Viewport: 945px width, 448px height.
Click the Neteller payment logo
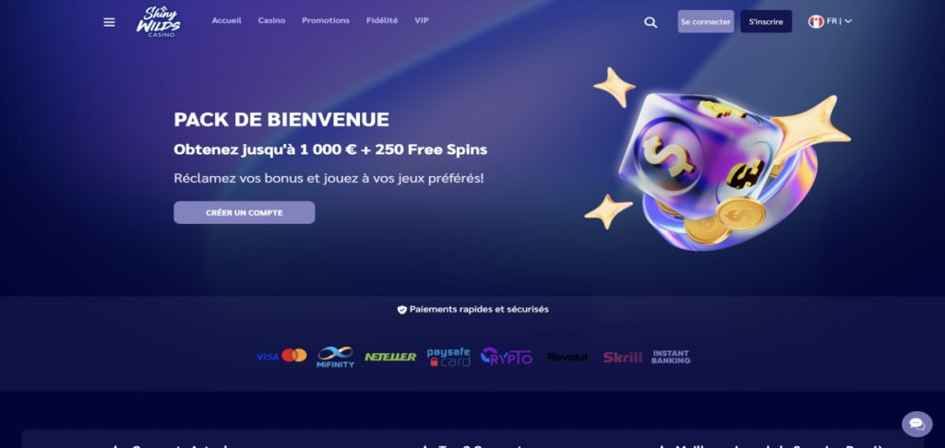[390, 357]
